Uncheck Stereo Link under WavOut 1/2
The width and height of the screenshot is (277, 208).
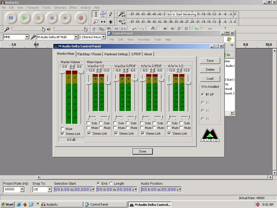pyautogui.click(x=89, y=134)
